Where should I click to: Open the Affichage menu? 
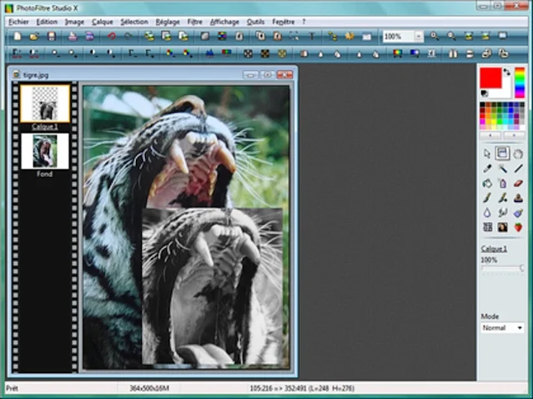[x=224, y=22]
